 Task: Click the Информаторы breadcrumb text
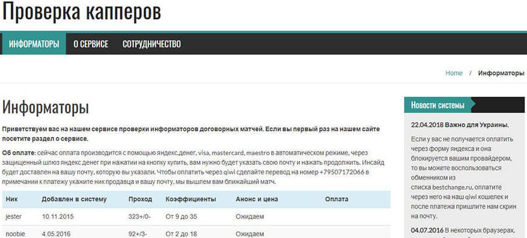click(x=501, y=73)
